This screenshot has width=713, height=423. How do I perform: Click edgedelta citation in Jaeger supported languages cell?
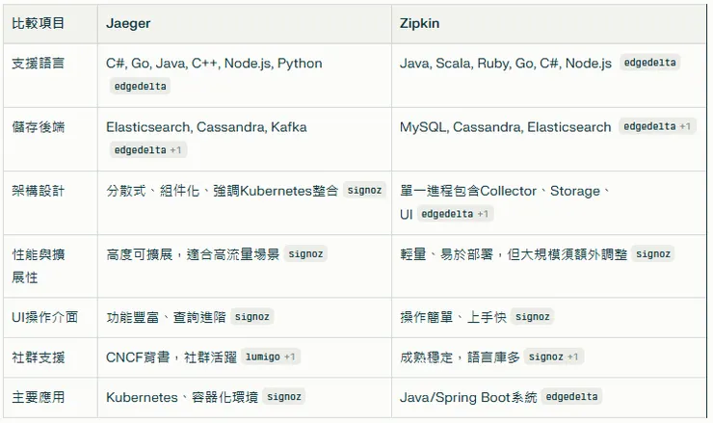point(140,87)
